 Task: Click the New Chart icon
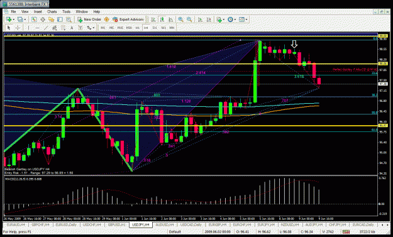pyautogui.click(x=9, y=19)
